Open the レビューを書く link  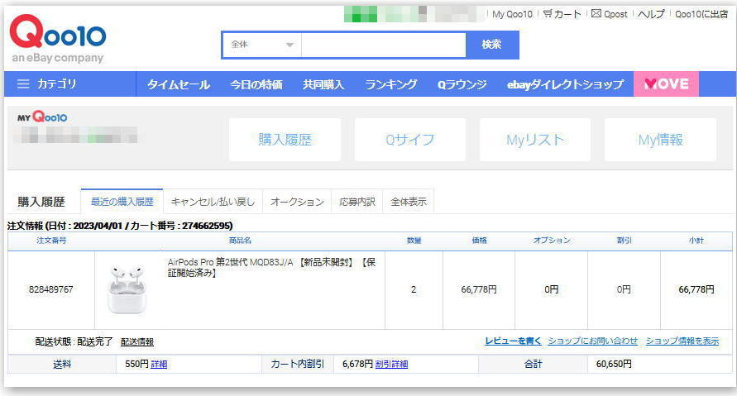point(513,341)
